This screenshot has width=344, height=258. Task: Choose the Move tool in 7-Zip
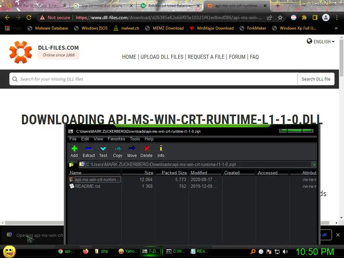132,152
